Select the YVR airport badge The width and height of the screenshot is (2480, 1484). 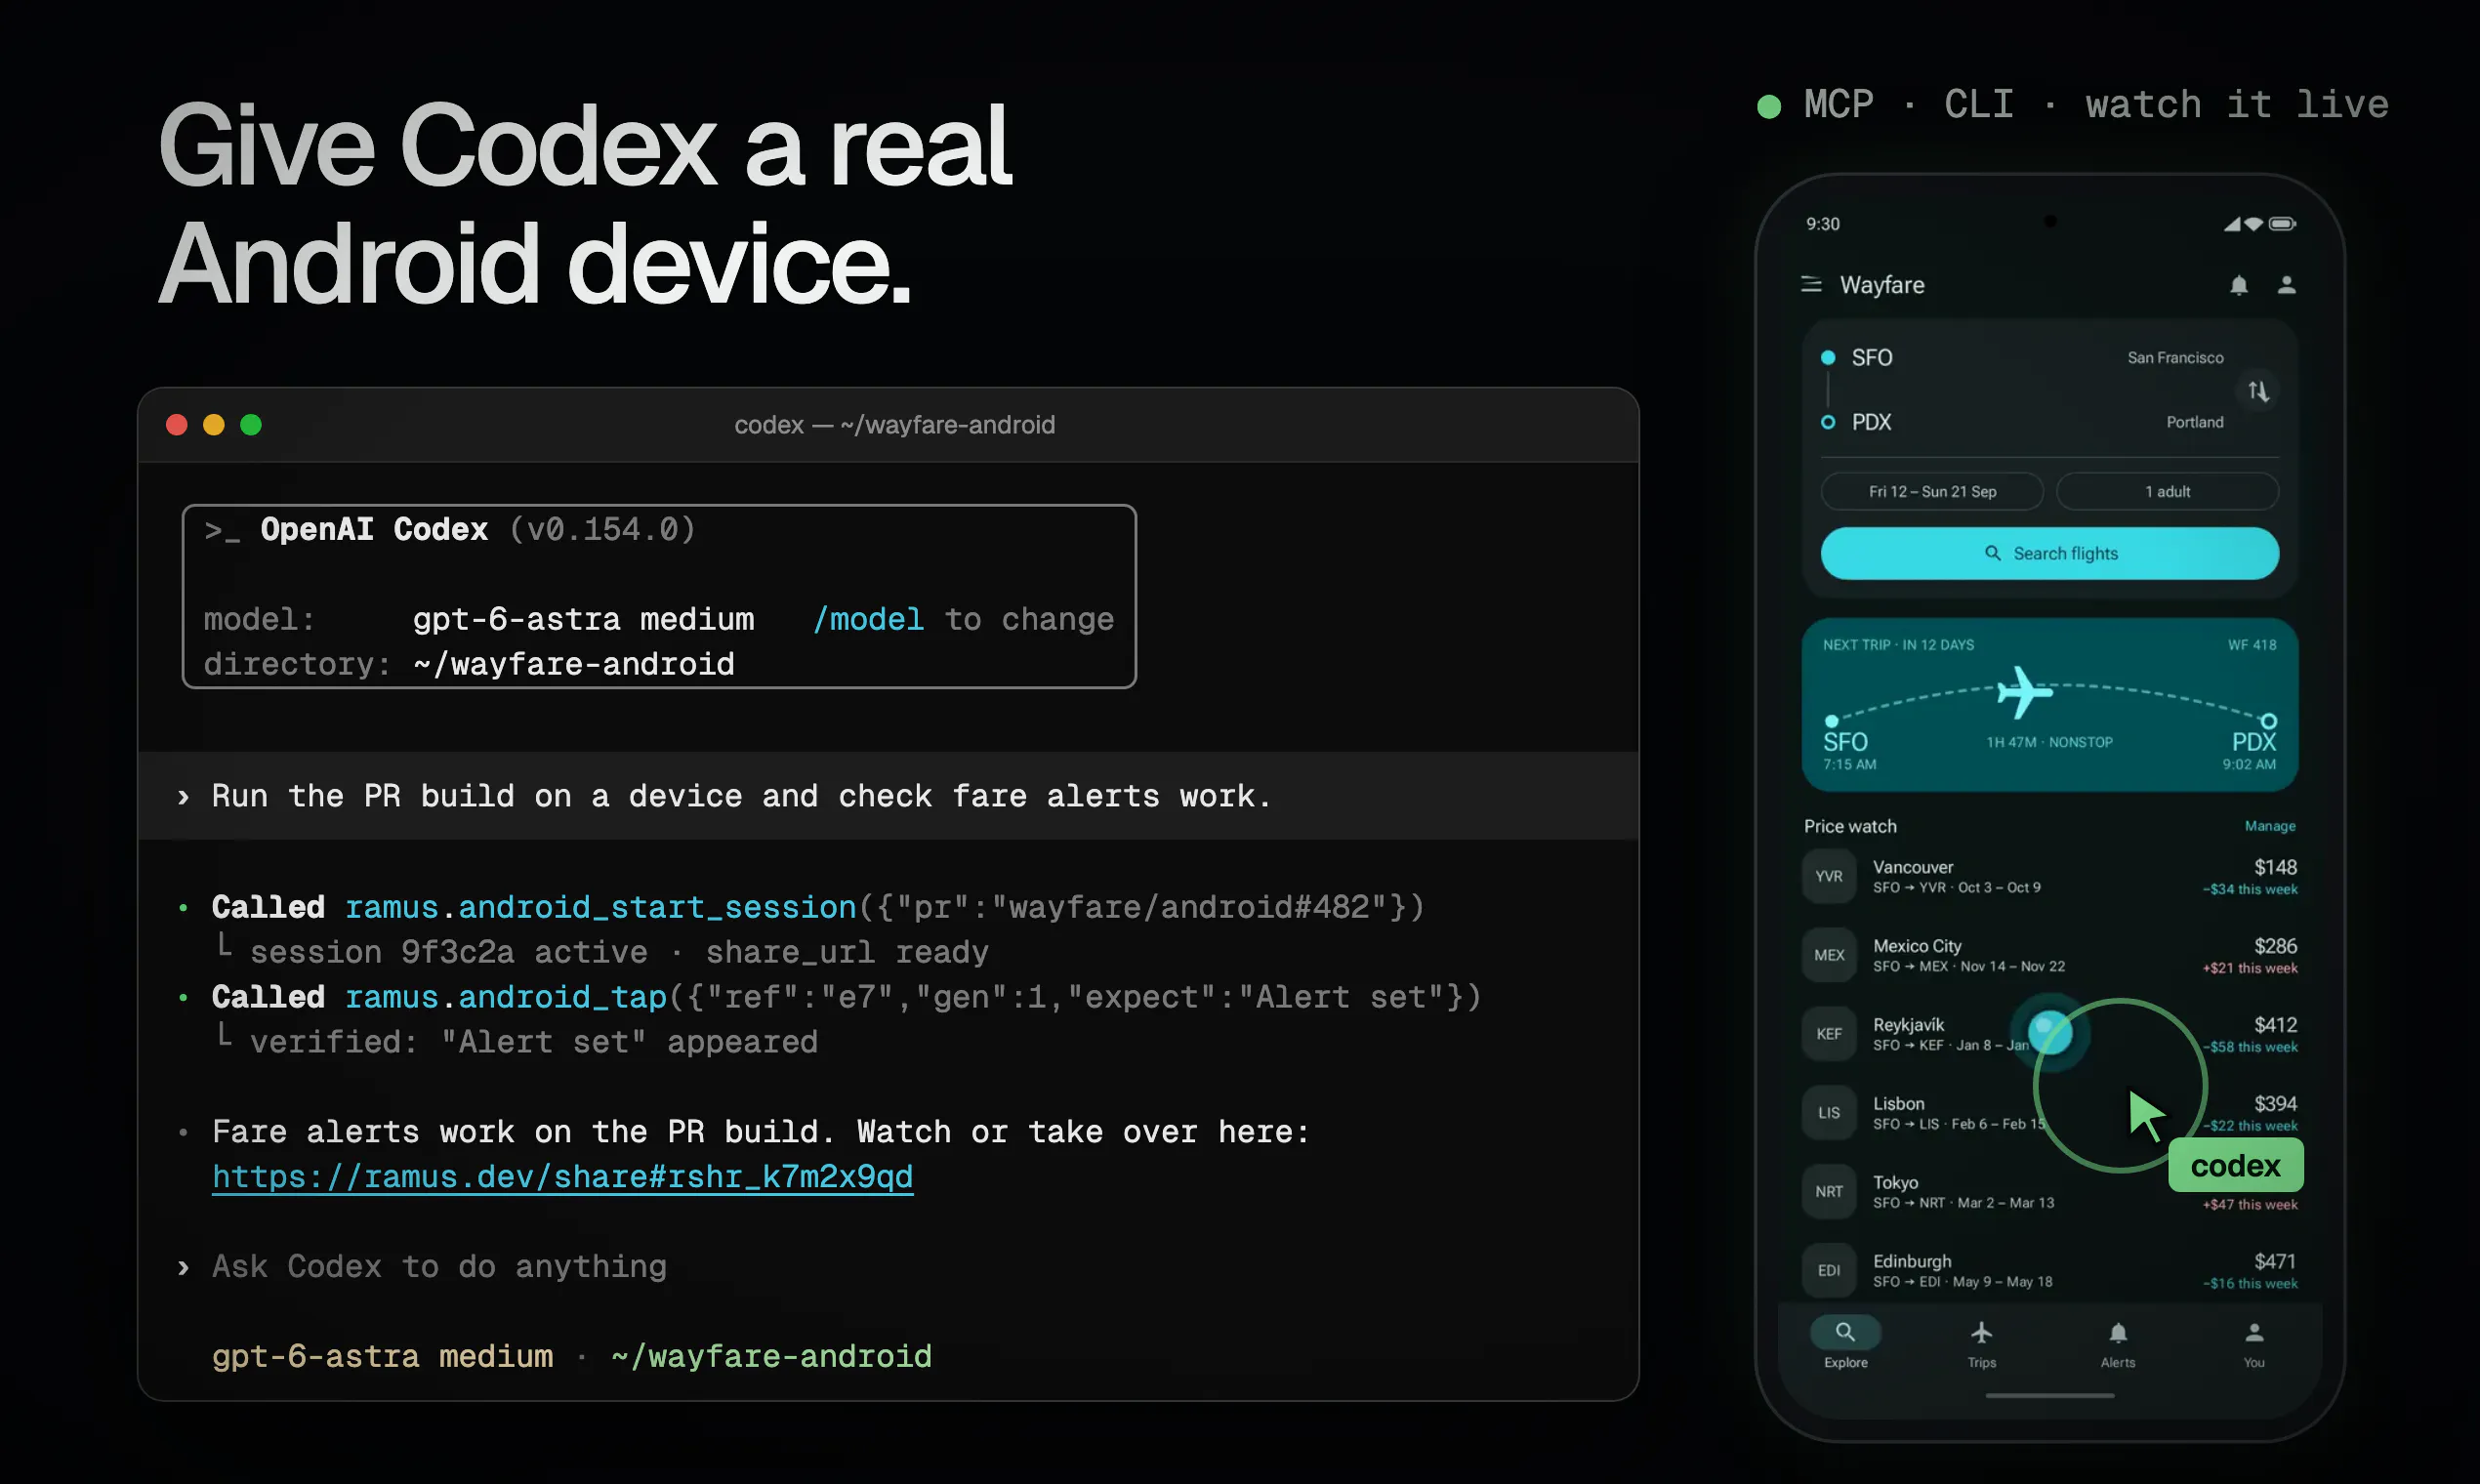coord(1829,877)
